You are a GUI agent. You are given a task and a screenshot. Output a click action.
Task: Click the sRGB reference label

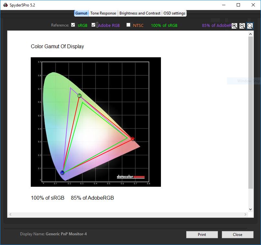pos(83,26)
